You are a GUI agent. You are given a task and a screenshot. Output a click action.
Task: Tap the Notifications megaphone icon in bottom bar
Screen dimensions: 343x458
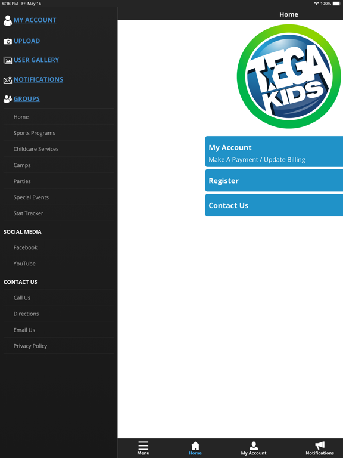coord(320,445)
